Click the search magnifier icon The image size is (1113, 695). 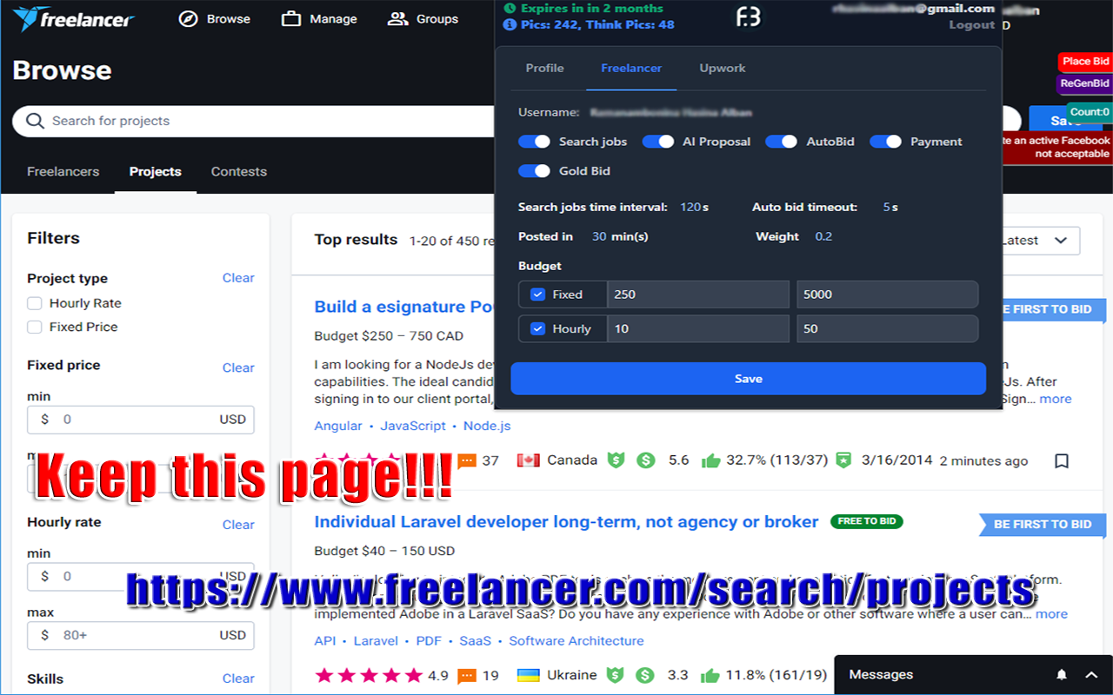[x=33, y=121]
